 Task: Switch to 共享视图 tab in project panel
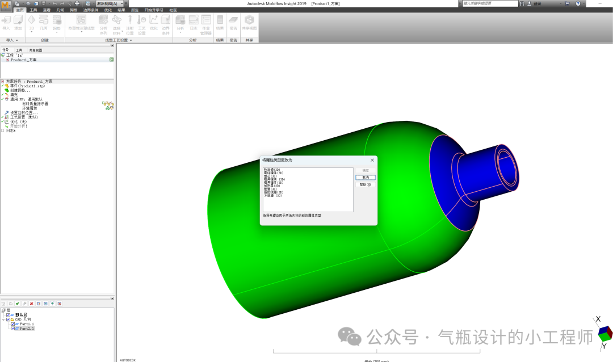tap(36, 50)
